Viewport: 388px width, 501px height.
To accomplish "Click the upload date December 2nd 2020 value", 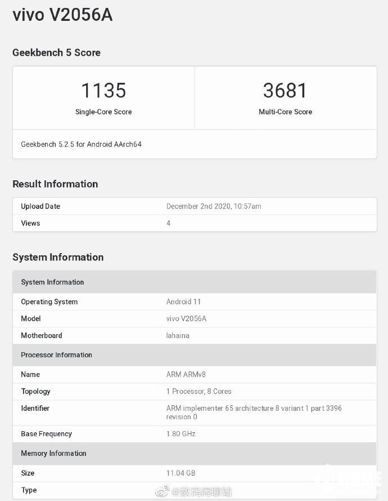I will point(214,206).
